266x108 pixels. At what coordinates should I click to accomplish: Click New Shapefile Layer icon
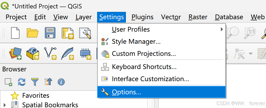(x=50, y=53)
